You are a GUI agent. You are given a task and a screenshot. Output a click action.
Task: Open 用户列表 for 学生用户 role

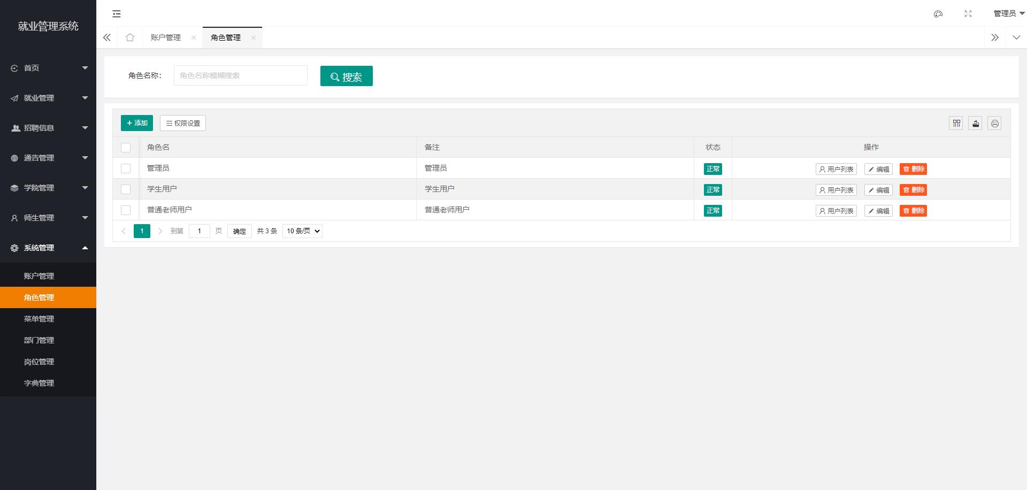[x=836, y=190]
